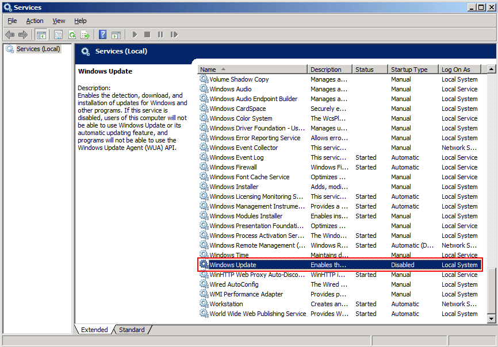Click the Stop Service square icon
Screen dimensions: 498x347
(x=147, y=34)
